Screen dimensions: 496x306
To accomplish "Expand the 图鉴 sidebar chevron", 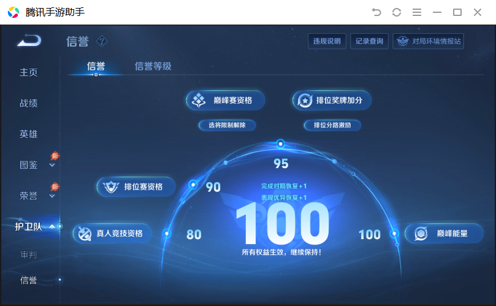I will 52,165.
